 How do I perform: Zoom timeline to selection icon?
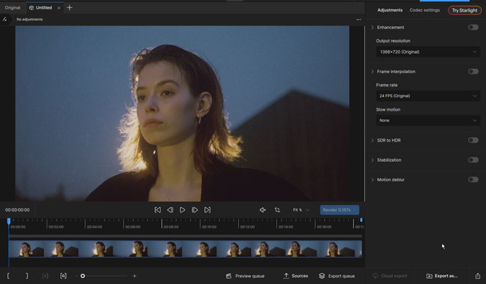[x=63, y=276]
